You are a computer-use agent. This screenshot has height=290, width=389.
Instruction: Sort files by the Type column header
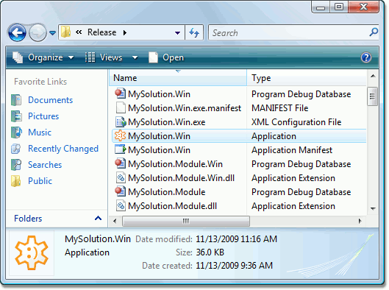307,78
